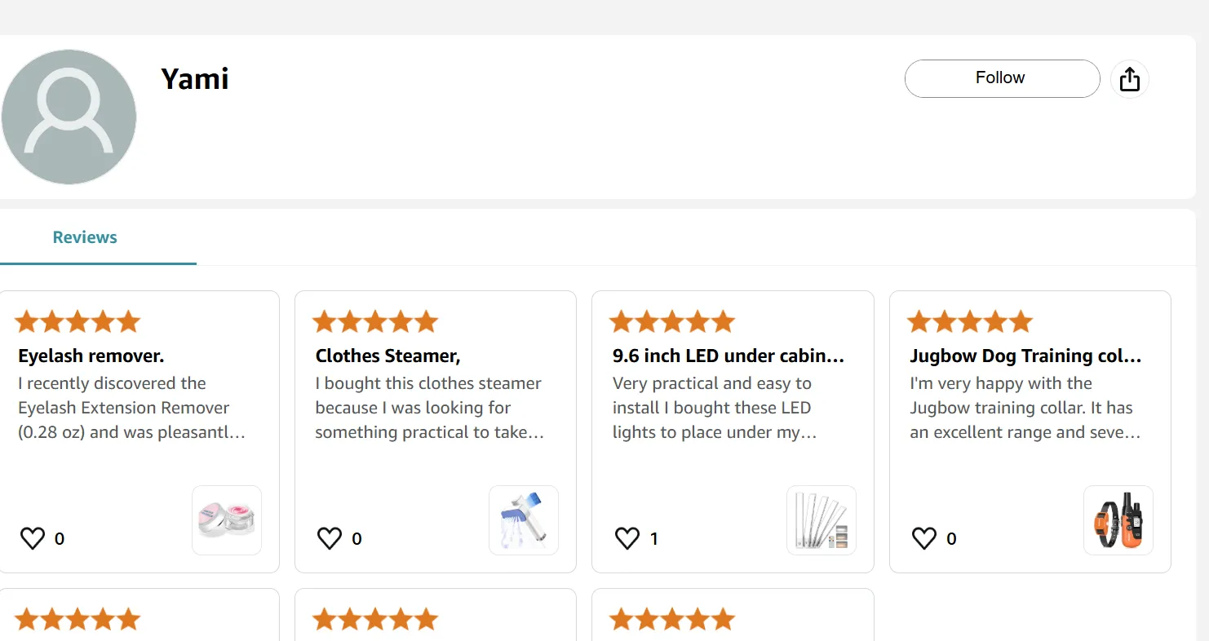Like the Eyelash remover review
The width and height of the screenshot is (1209, 641).
click(x=33, y=538)
